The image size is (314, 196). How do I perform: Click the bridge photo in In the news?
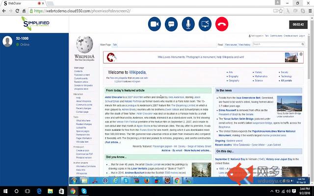pyautogui.click(x=289, y=103)
